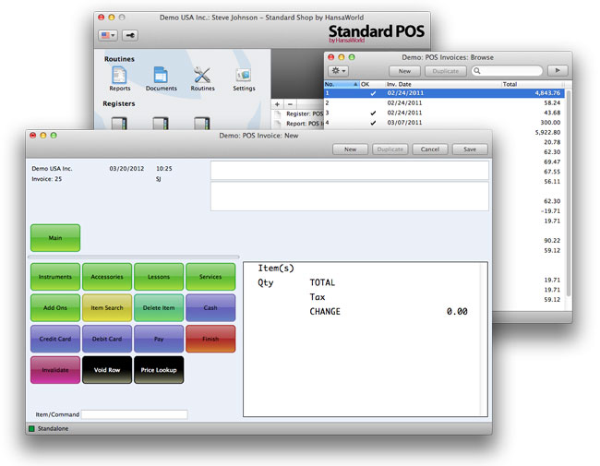
Task: Click checkmark in invoice row 3
Action: pos(373,114)
